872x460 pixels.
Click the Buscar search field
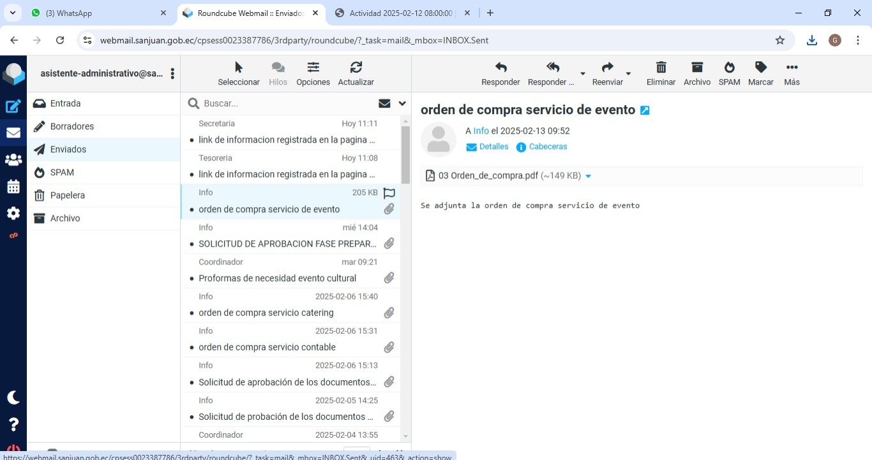[x=287, y=103]
